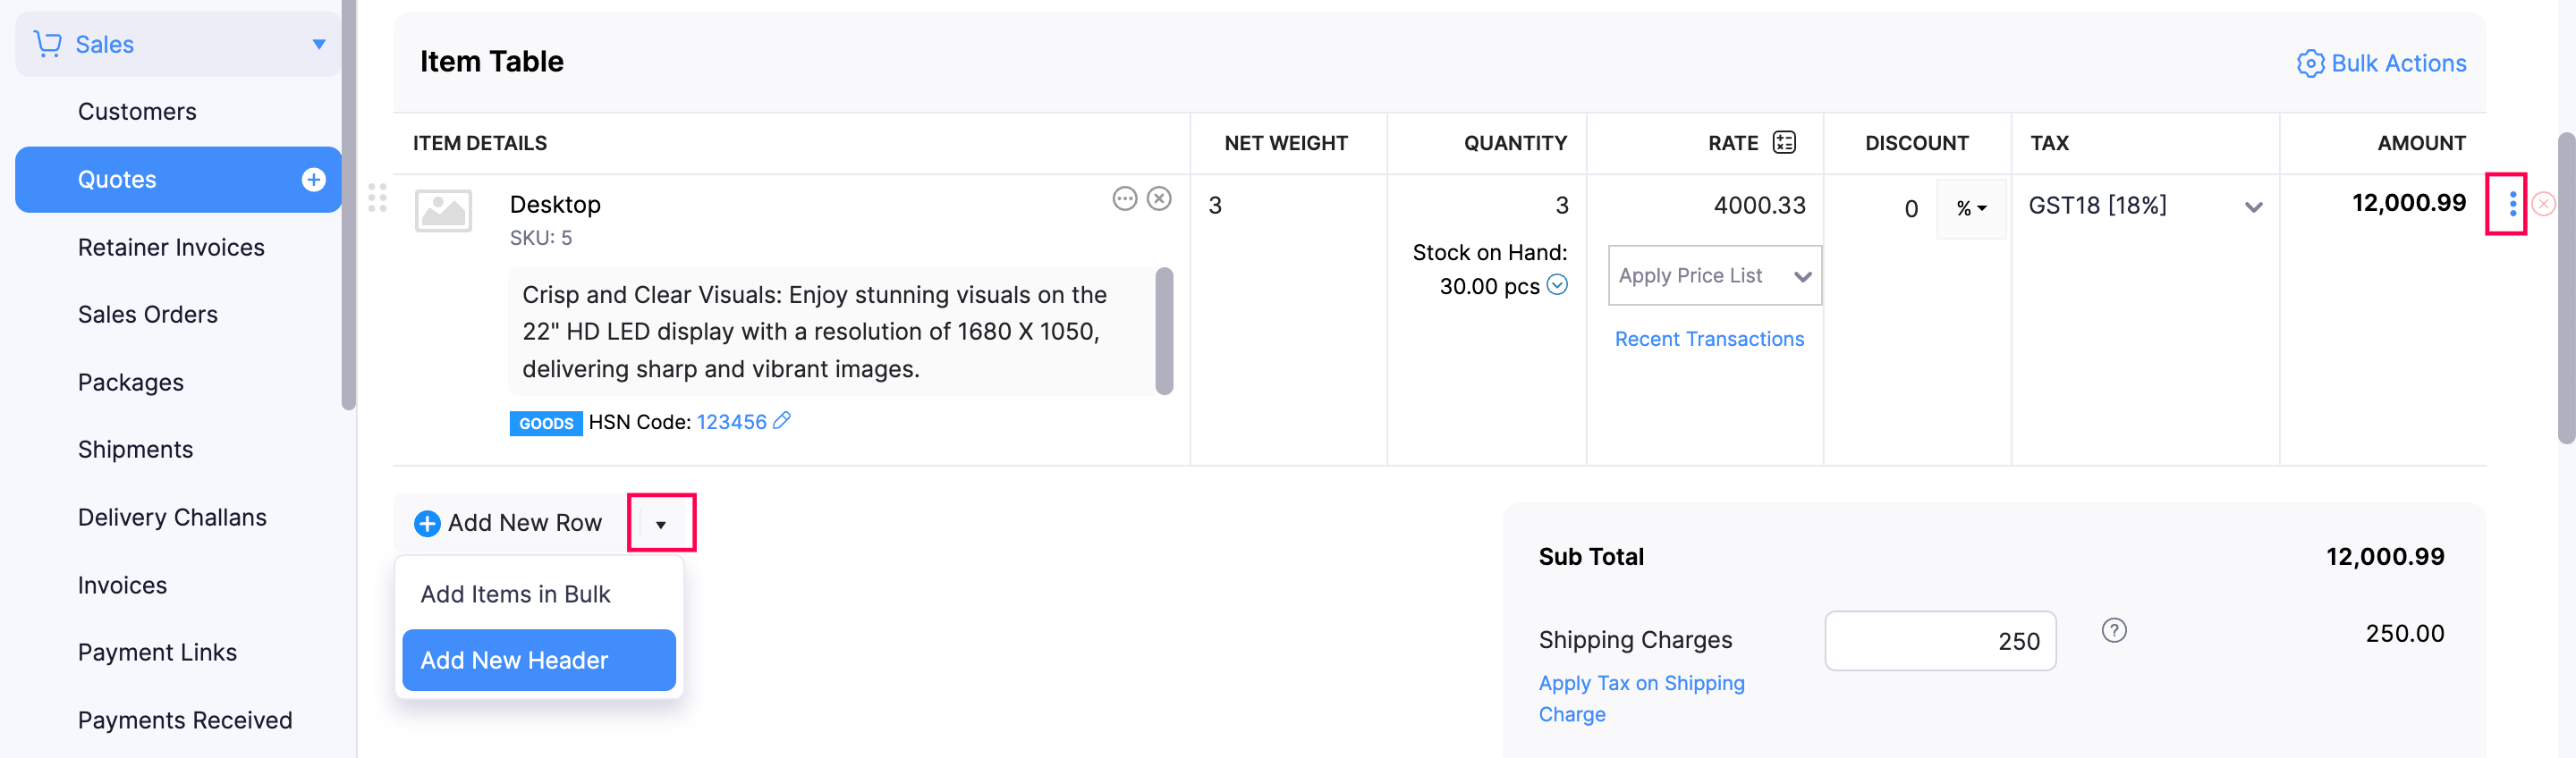Click the Desktop item image placeholder
Viewport: 2576px width, 758px height.
(443, 212)
